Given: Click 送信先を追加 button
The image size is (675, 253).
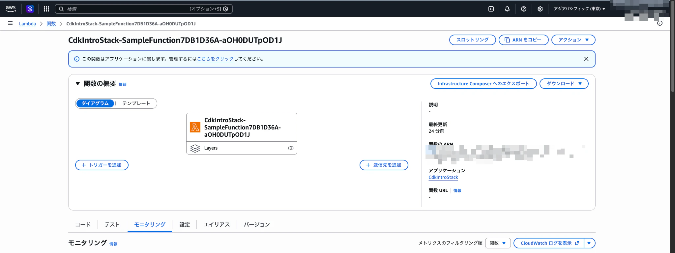Looking at the screenshot, I should point(384,165).
